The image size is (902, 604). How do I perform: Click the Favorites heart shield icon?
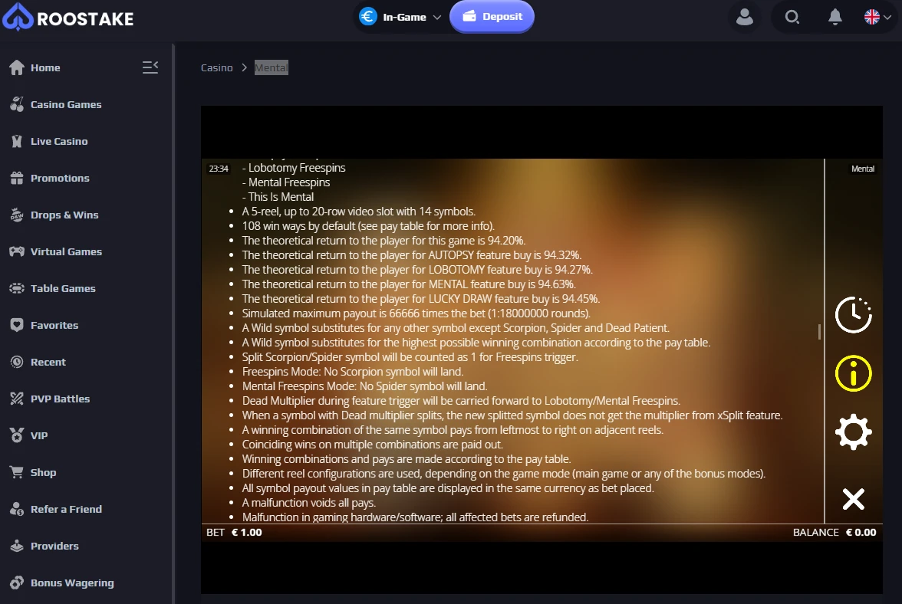[x=17, y=325]
